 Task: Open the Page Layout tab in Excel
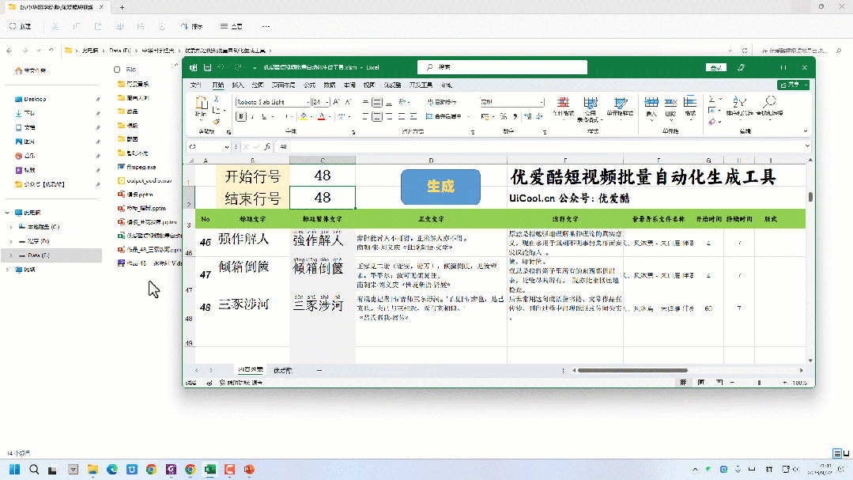283,85
